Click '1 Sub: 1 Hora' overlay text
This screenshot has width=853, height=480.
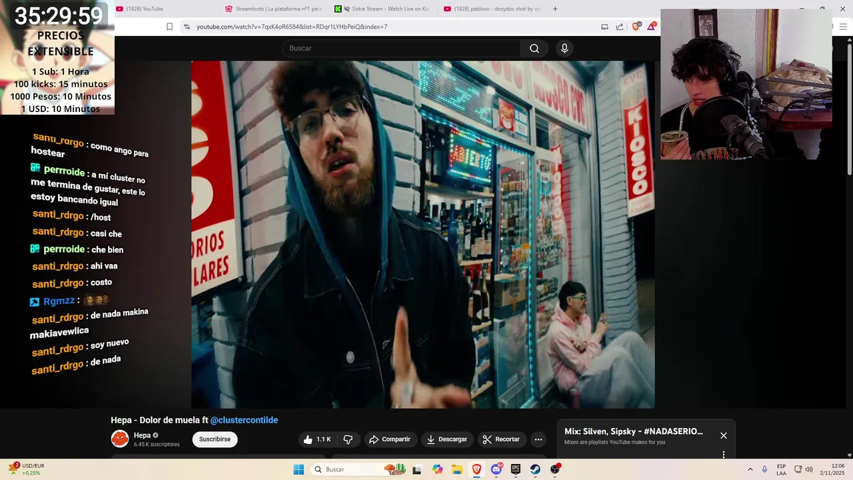pos(60,71)
